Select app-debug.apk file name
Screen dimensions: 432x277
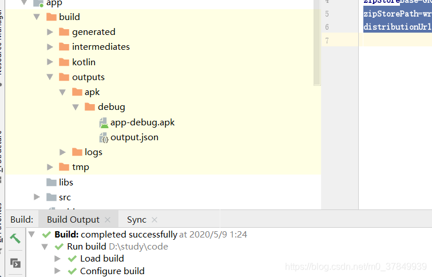(x=142, y=122)
